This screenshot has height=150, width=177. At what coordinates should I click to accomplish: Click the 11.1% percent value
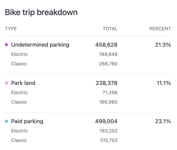164,83
